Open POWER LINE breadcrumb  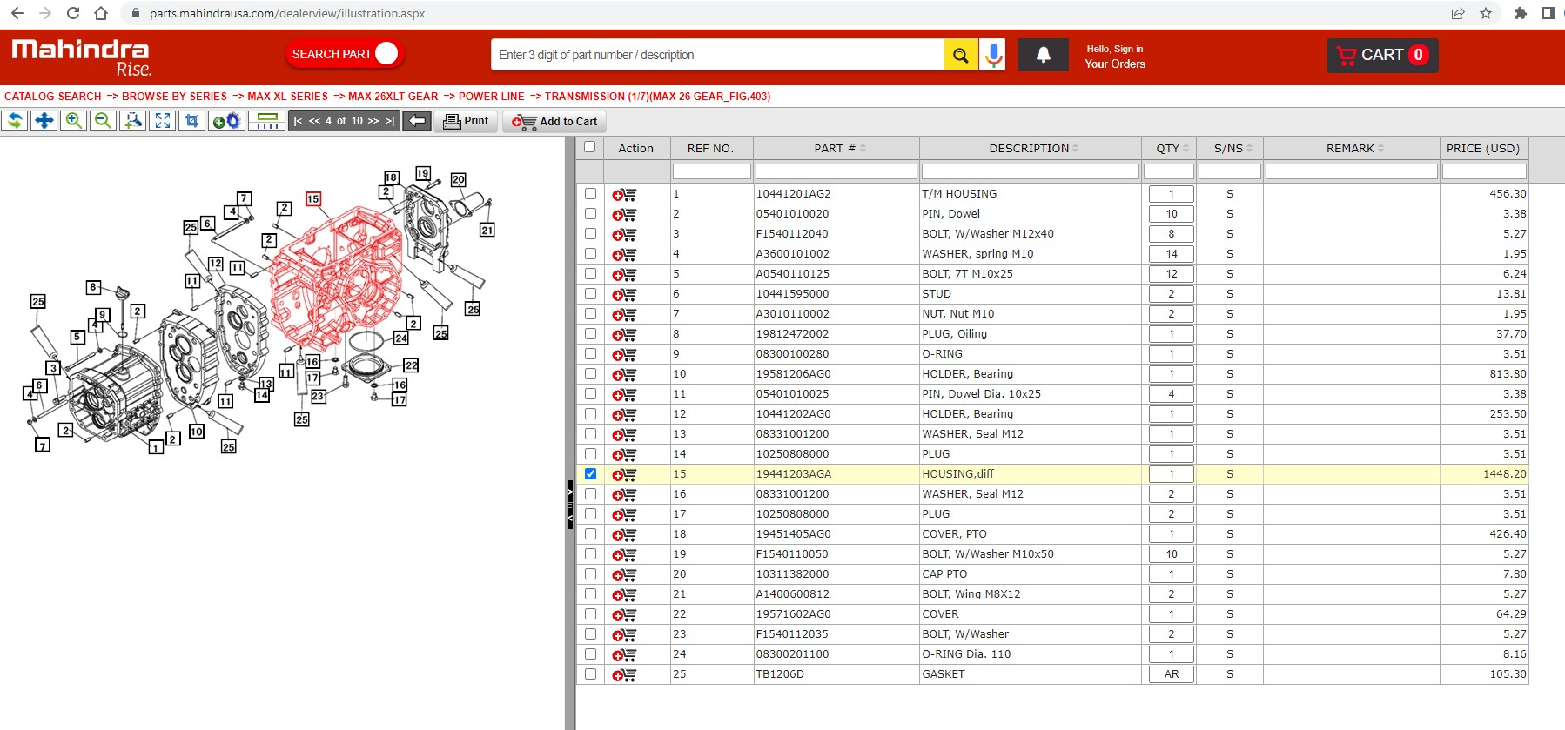pyautogui.click(x=492, y=97)
